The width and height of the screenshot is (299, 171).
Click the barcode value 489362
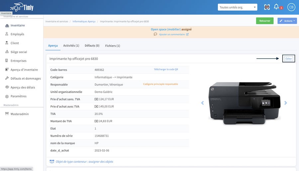point(99,70)
